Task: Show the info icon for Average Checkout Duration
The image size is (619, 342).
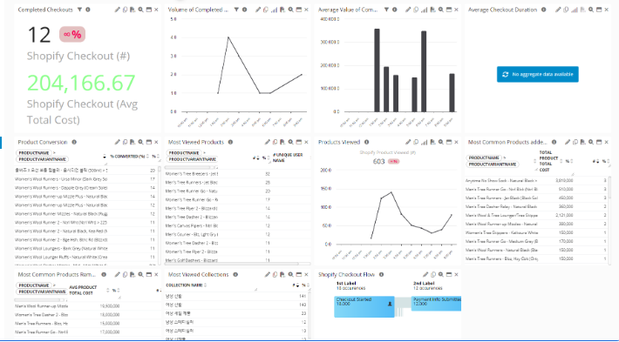Action: pos(544,10)
